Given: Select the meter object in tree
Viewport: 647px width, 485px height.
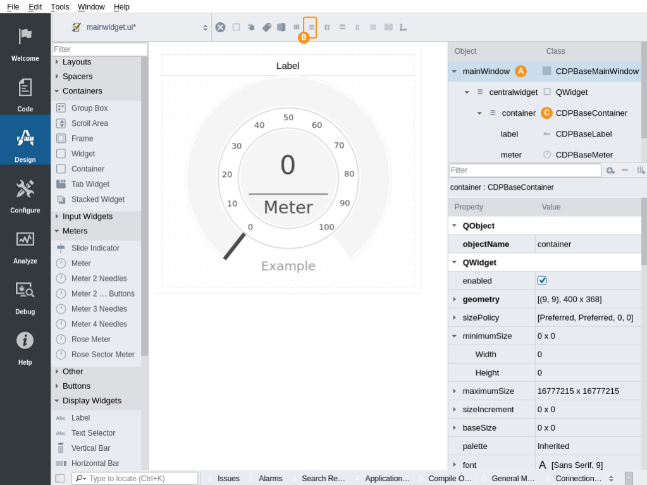Looking at the screenshot, I should [511, 155].
